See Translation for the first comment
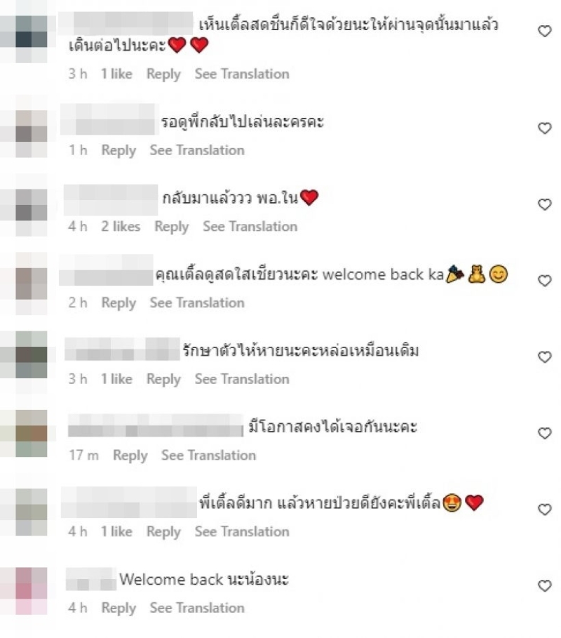The height and width of the screenshot is (638, 561). (242, 74)
